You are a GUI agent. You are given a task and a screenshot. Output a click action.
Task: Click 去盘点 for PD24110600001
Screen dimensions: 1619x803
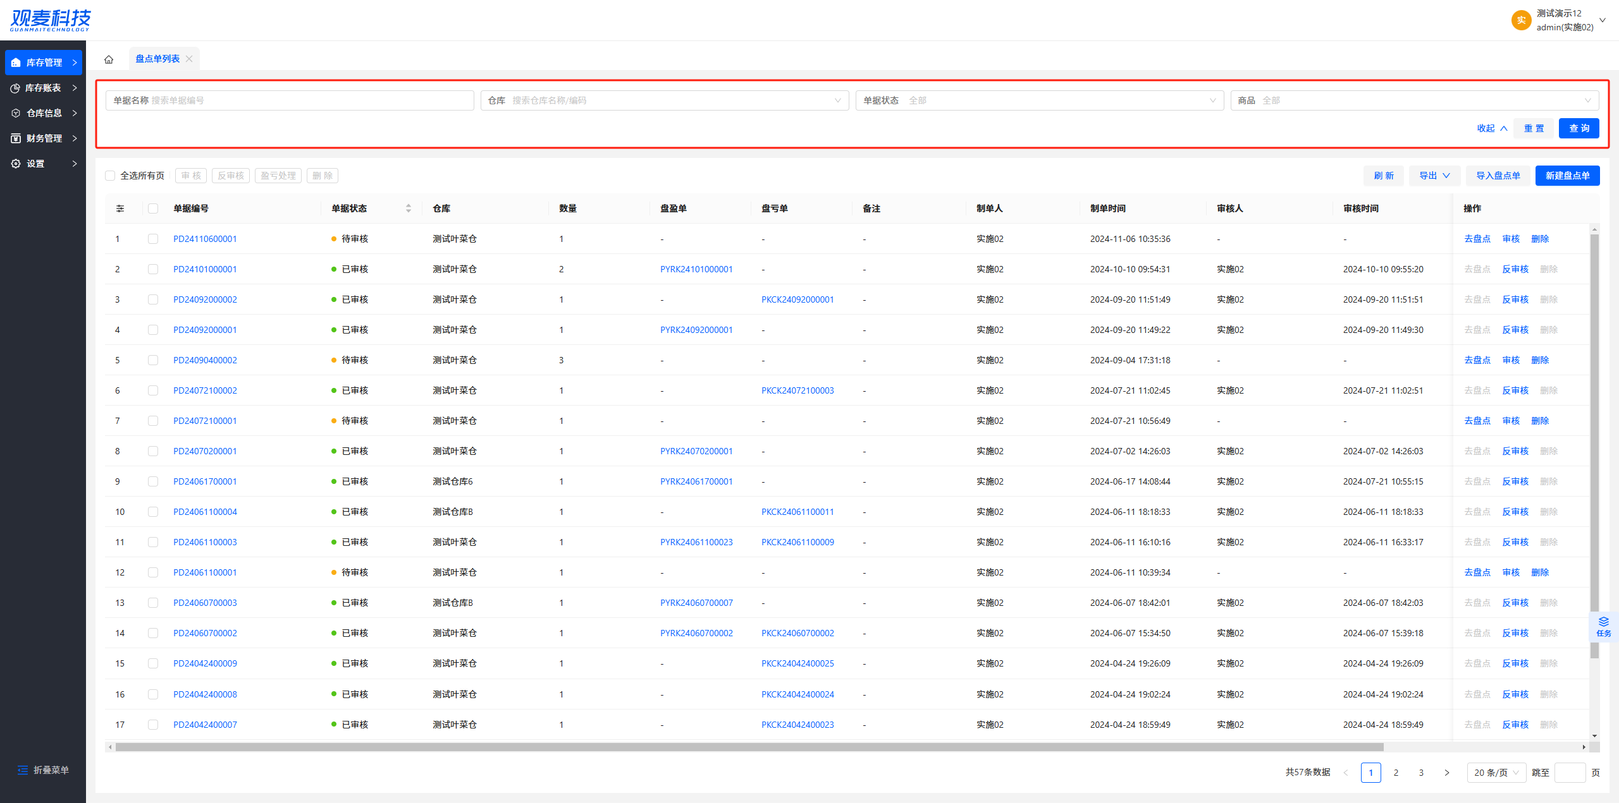[x=1477, y=239]
